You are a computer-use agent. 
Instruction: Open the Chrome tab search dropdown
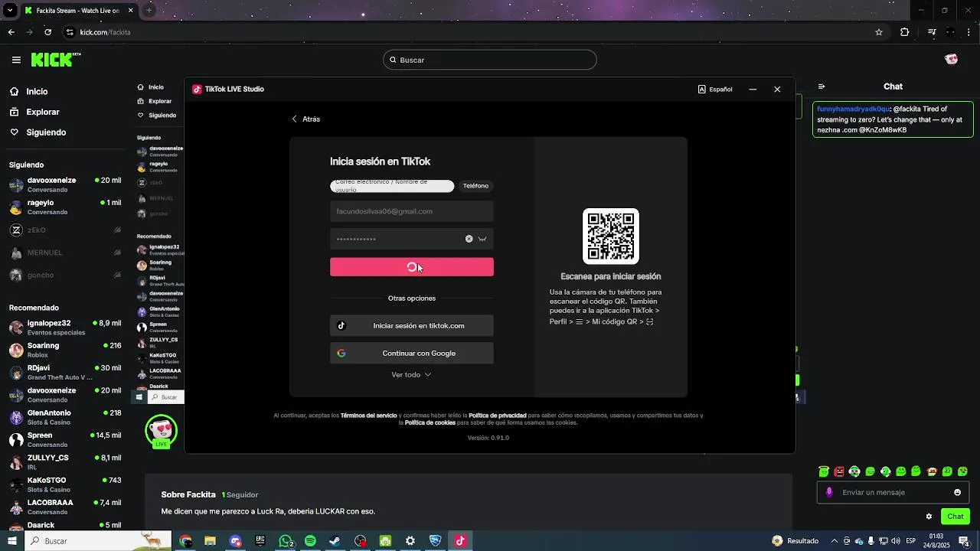pos(10,11)
